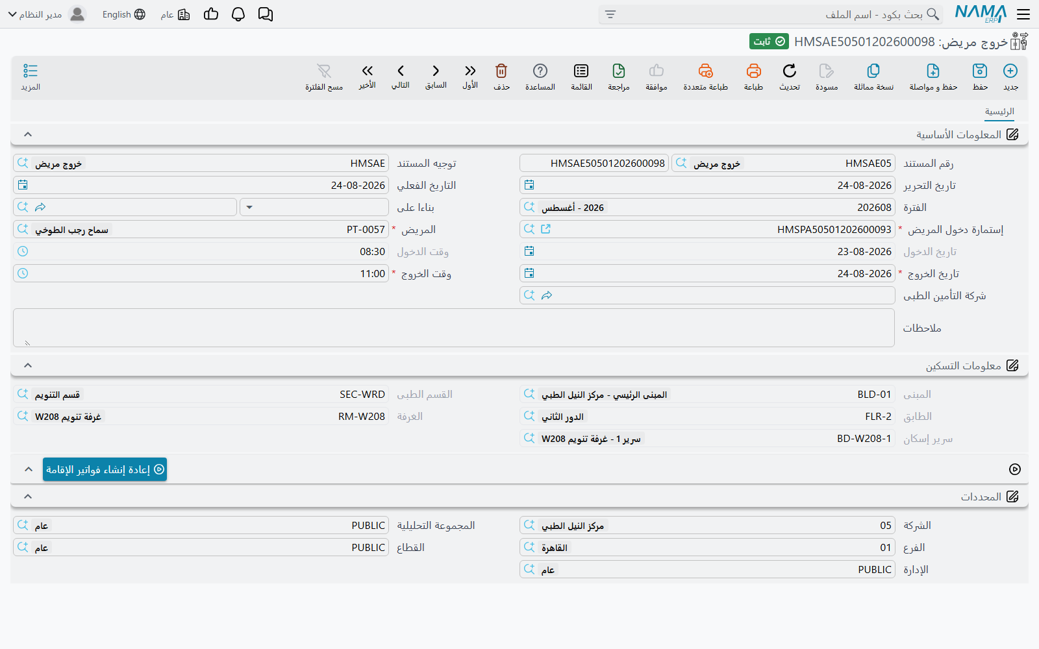Click share arrow in شركة التأمين الطبى
This screenshot has width=1039, height=649.
[x=547, y=295]
